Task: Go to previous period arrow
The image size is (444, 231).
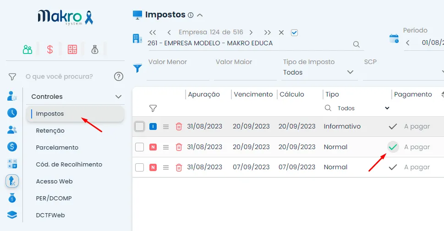Action: [408, 43]
